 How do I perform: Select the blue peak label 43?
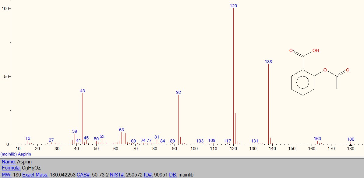coord(83,91)
